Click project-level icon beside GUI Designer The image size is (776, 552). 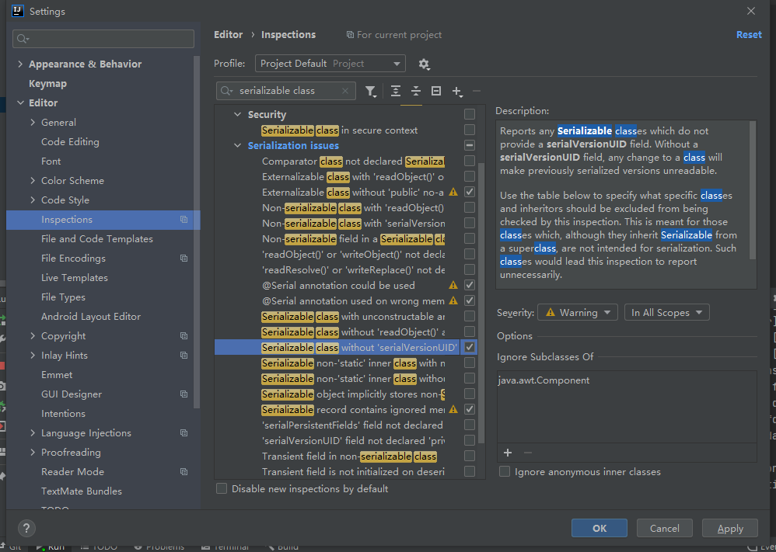click(x=184, y=394)
